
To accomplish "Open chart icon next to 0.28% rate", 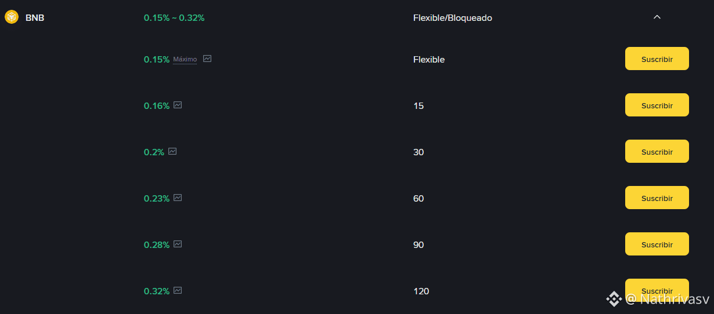I will (178, 244).
